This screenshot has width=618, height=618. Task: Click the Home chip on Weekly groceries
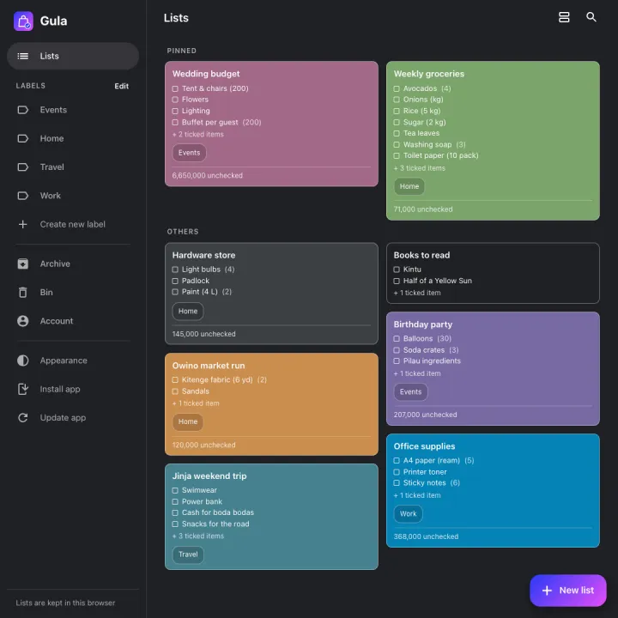(409, 186)
